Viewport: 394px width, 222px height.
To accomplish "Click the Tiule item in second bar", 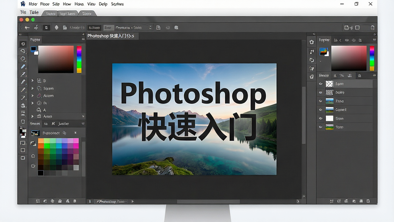I will (x=34, y=12).
